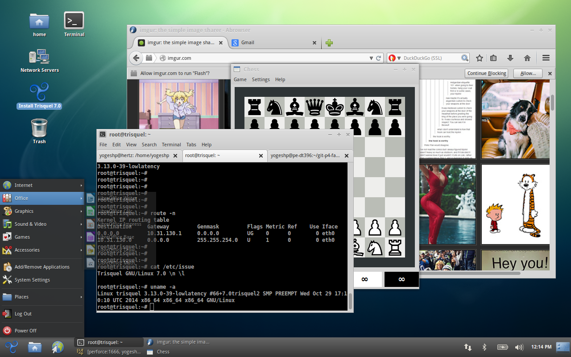Screen dimensions: 571x357
Task: Open System Settings from the menu
Action: [42, 280]
